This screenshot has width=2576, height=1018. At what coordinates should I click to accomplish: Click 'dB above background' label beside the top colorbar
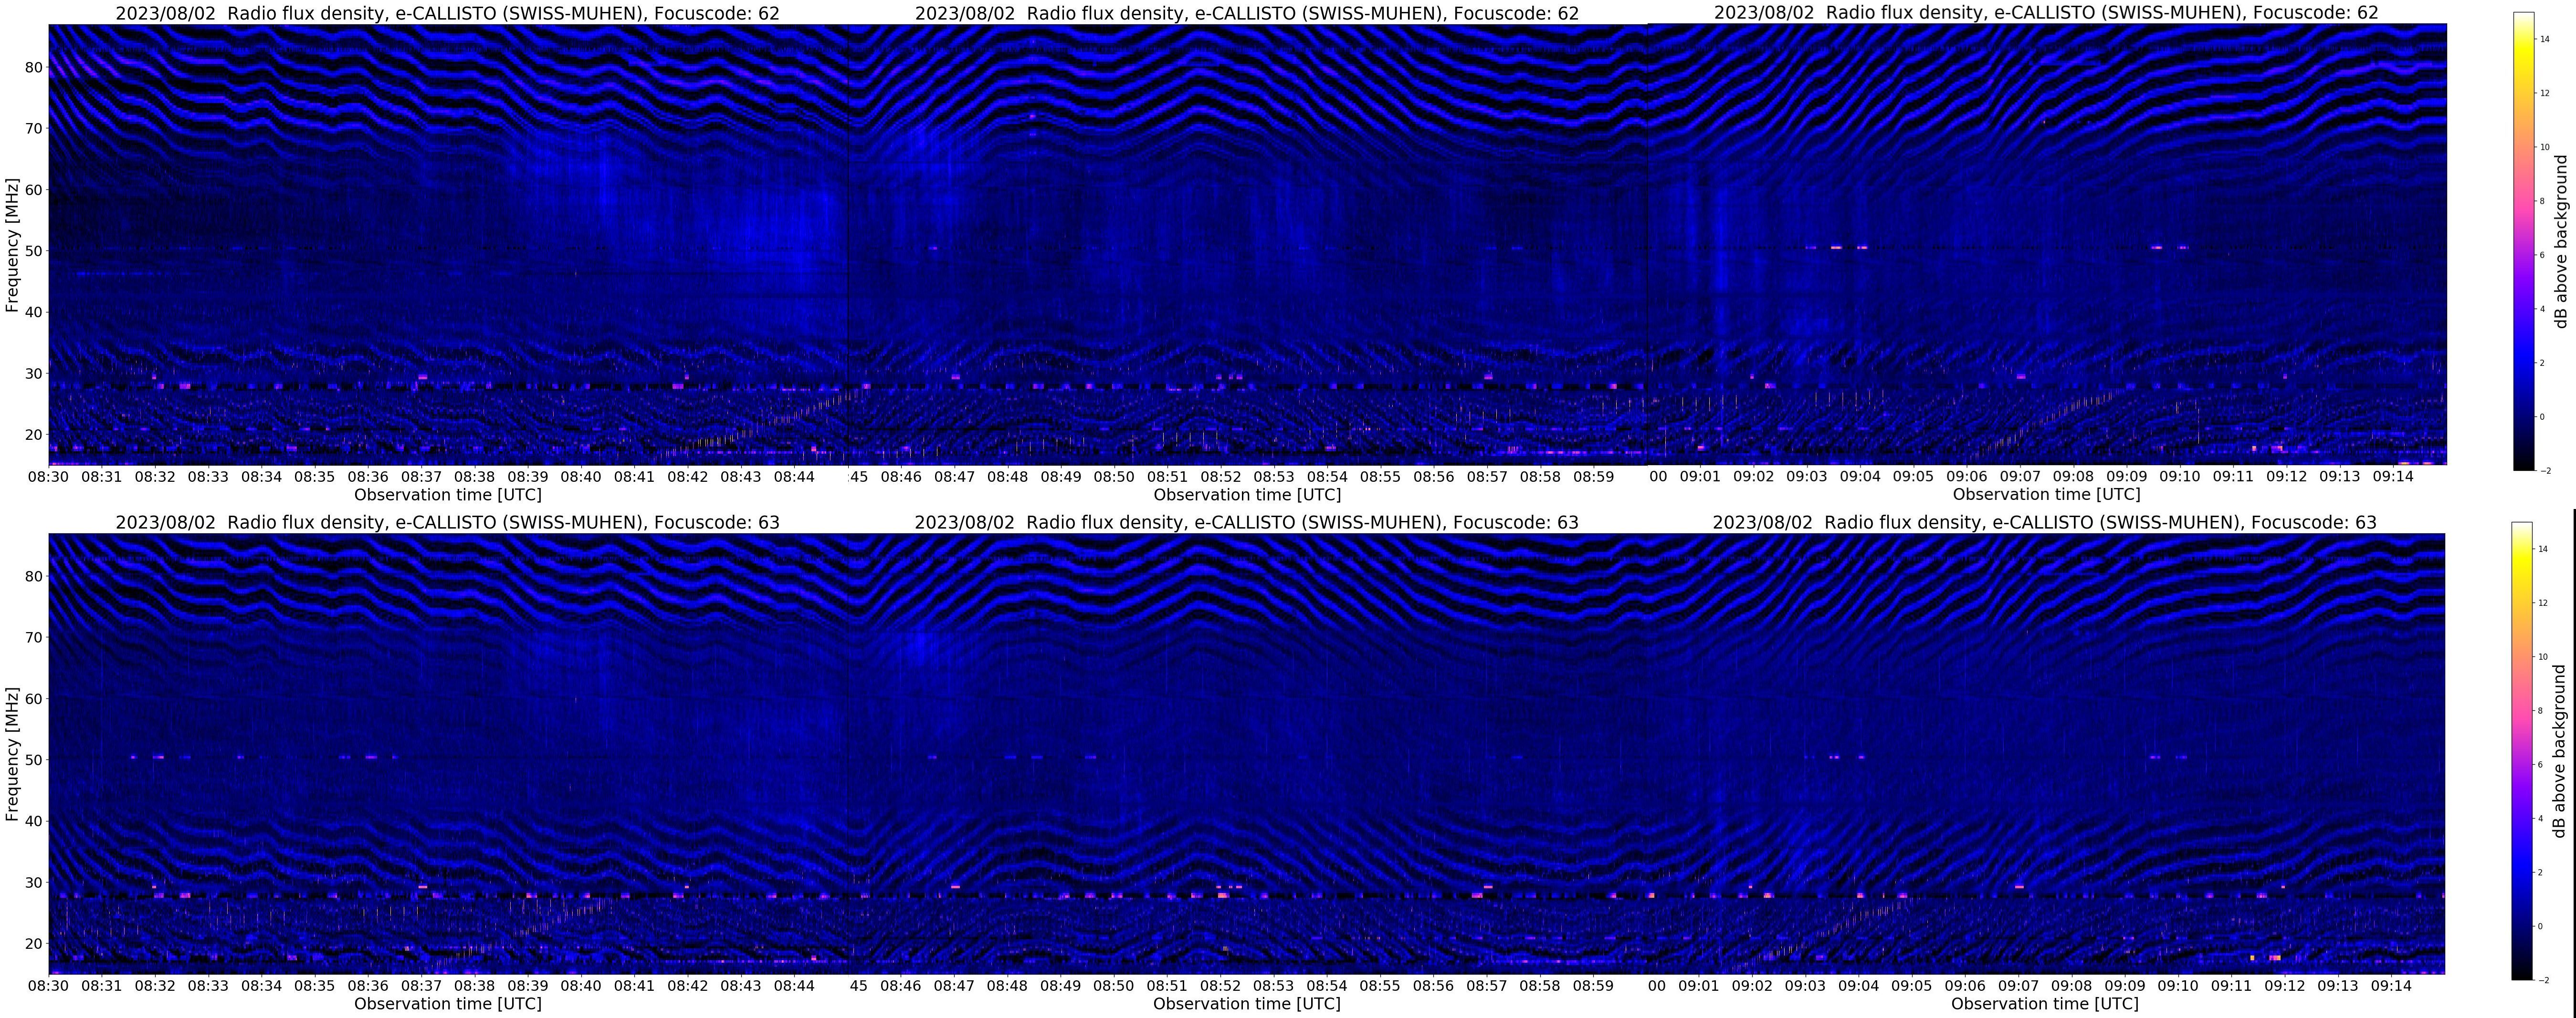[2562, 241]
